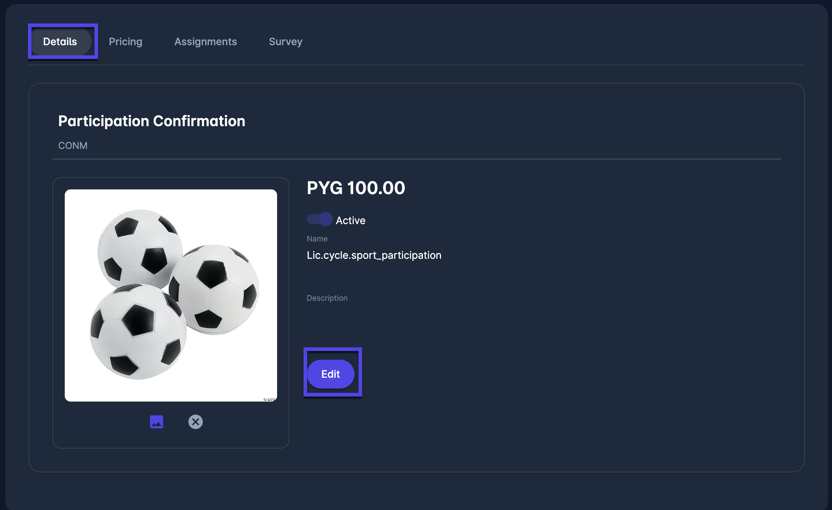Select the Details tab

coord(60,42)
